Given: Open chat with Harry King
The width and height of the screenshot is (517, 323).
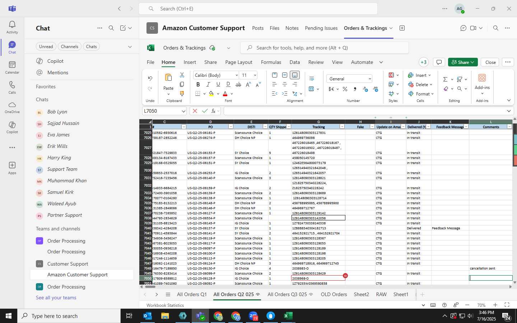Looking at the screenshot, I should point(59,158).
